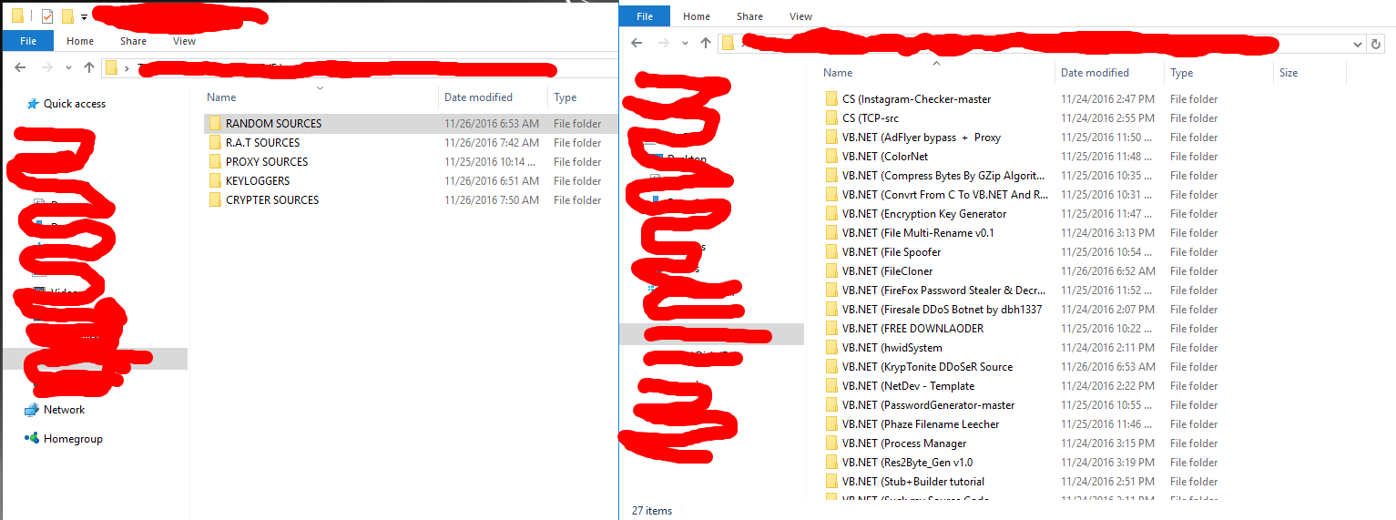Viewport: 1396px width, 520px height.
Task: Click CS (TCP-src folder icon
Action: point(831,118)
